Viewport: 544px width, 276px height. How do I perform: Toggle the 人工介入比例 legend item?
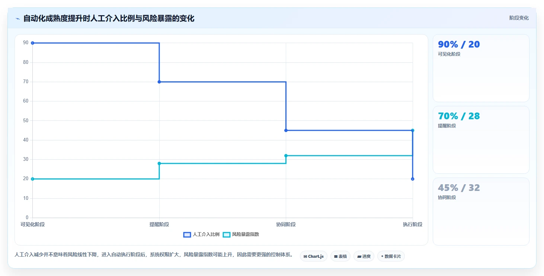pos(201,234)
